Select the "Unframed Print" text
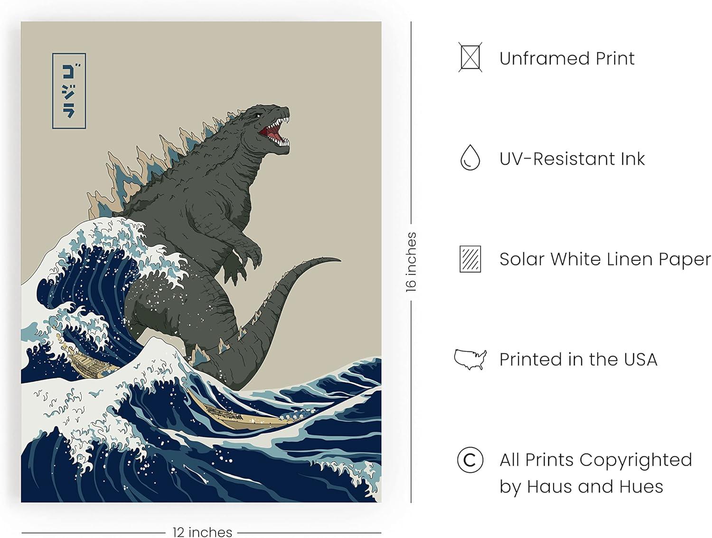 [x=567, y=58]
